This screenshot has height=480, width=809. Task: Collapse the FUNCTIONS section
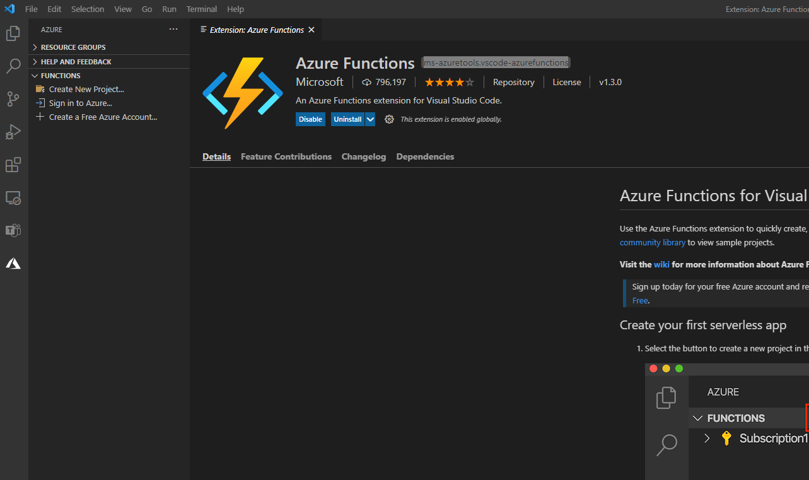[x=35, y=75]
